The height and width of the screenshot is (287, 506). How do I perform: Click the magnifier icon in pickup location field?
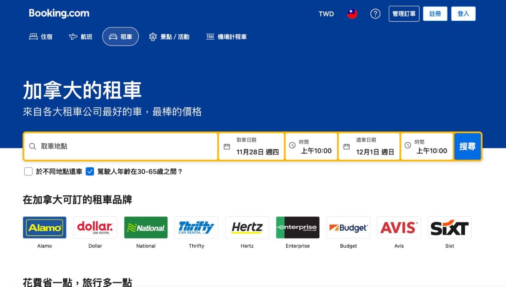(x=32, y=146)
